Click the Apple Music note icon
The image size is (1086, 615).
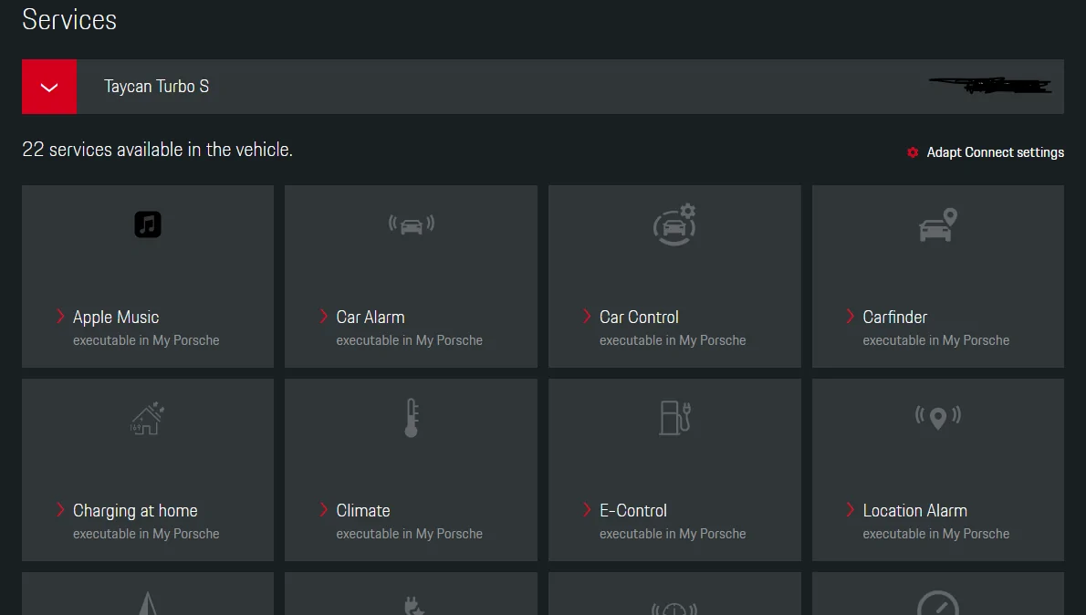coord(148,224)
